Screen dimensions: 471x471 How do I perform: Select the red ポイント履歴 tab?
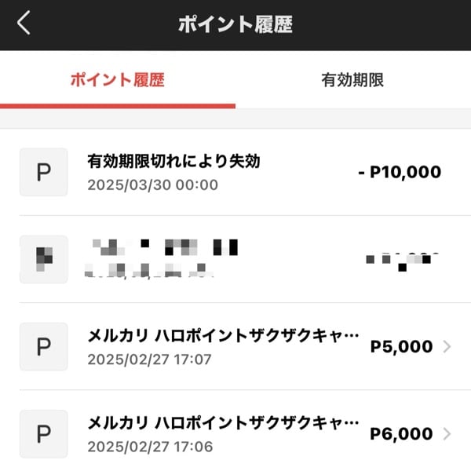(118, 80)
